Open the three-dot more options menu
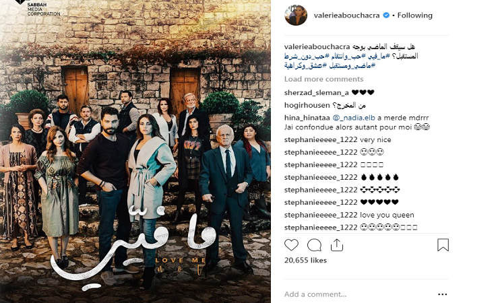The image size is (496, 303). click(442, 294)
